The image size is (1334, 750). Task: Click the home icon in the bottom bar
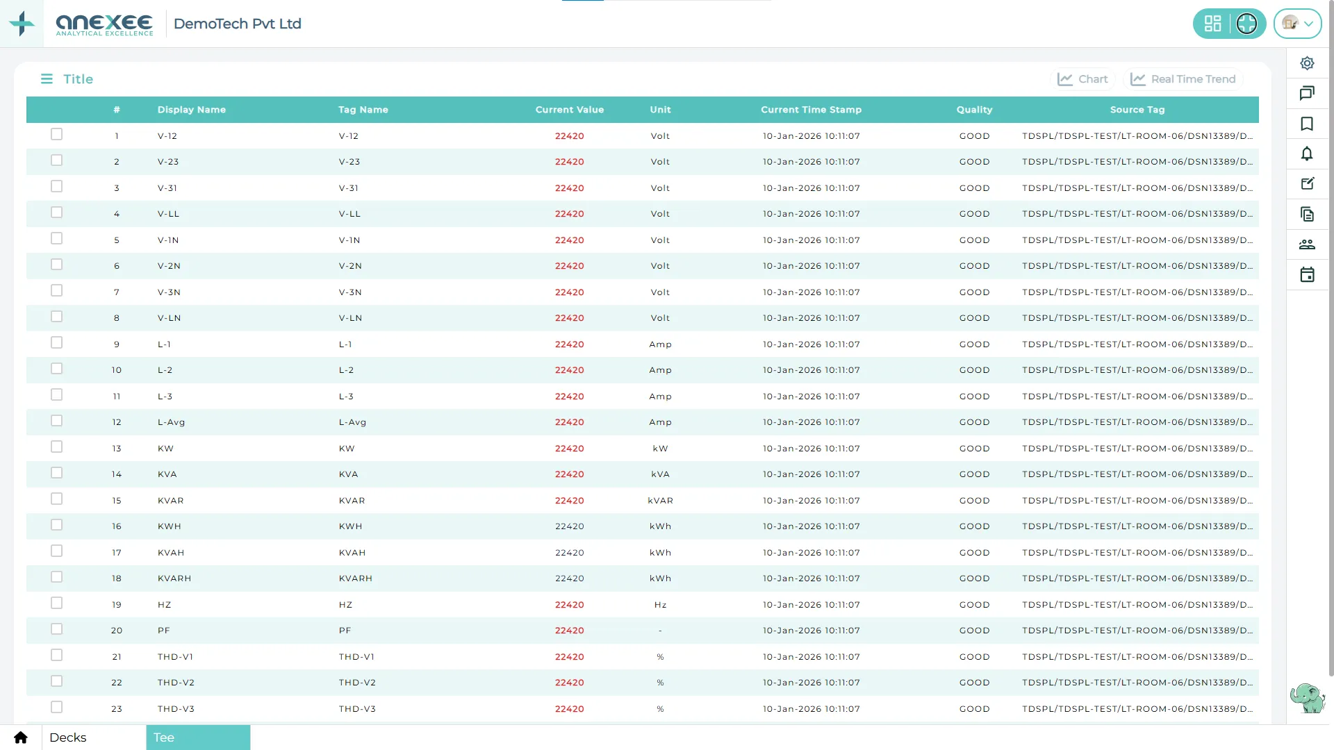(20, 737)
